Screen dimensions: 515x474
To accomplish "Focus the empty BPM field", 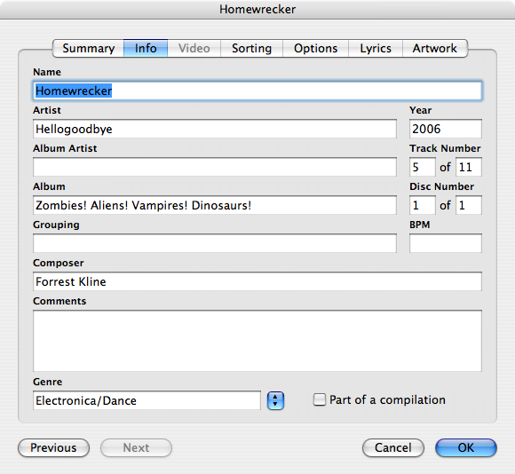I will (446, 243).
